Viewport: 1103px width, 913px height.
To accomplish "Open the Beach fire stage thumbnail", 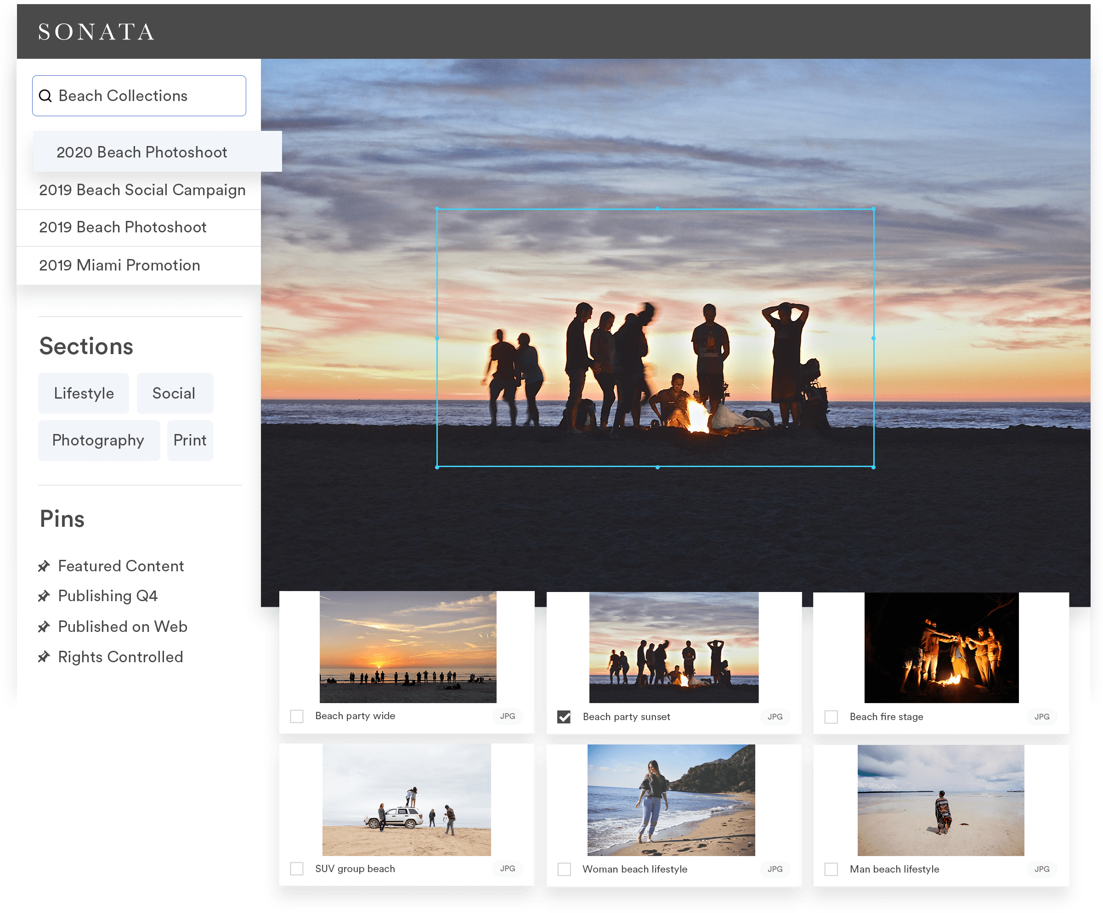I will coord(941,648).
